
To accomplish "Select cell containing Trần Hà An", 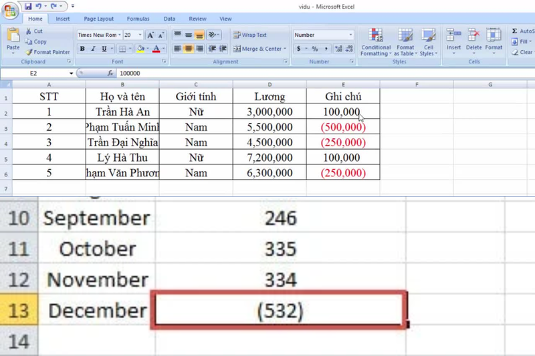I will [122, 112].
